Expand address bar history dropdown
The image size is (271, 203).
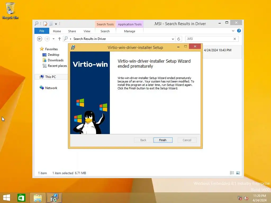pyautogui.click(x=173, y=39)
